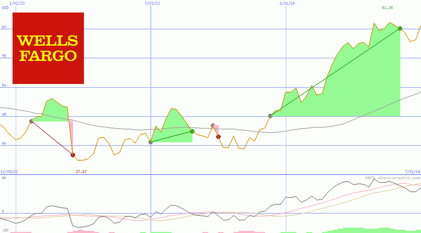Select the red marker above the 37.47 label
Image resolution: width=421 pixels, height=233 pixels.
pos(73,155)
